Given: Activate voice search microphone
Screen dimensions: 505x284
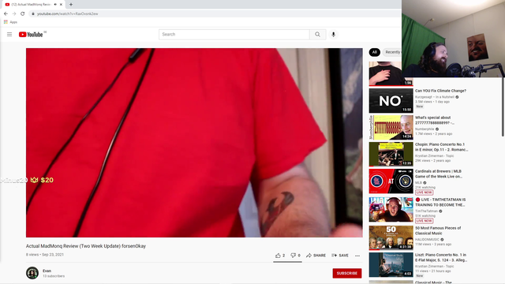Looking at the screenshot, I should click(333, 35).
